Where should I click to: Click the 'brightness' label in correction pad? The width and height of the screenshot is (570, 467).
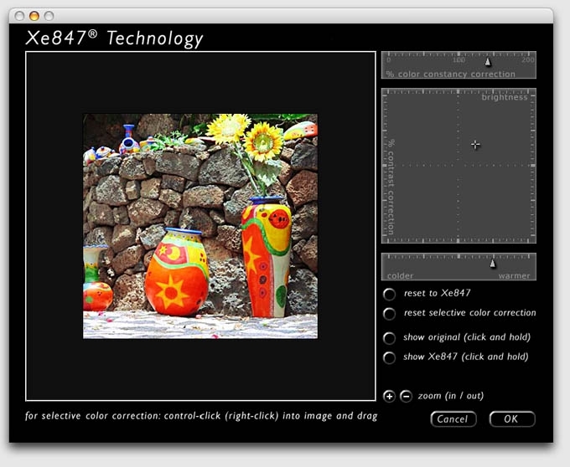(505, 97)
